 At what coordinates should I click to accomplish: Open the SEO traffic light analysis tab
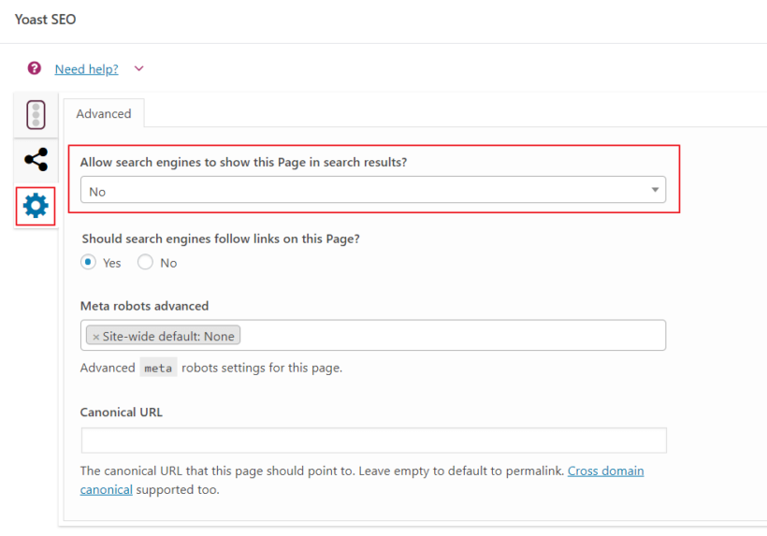click(x=36, y=115)
